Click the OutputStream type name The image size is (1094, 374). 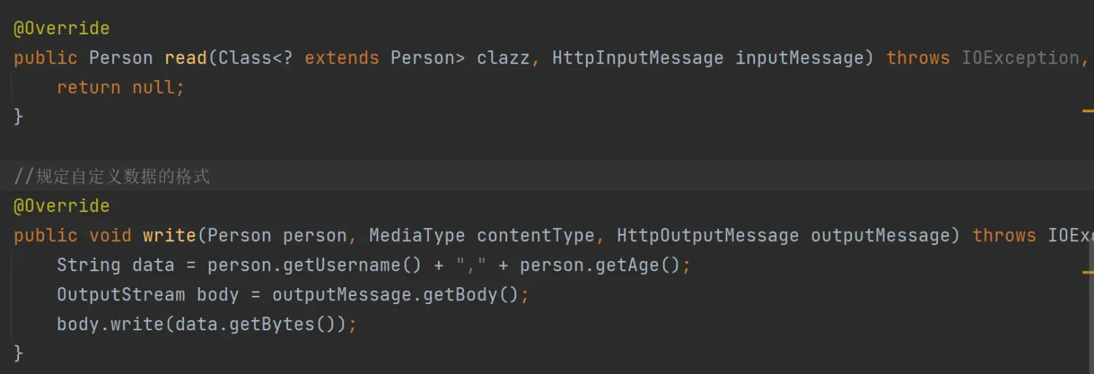point(120,295)
